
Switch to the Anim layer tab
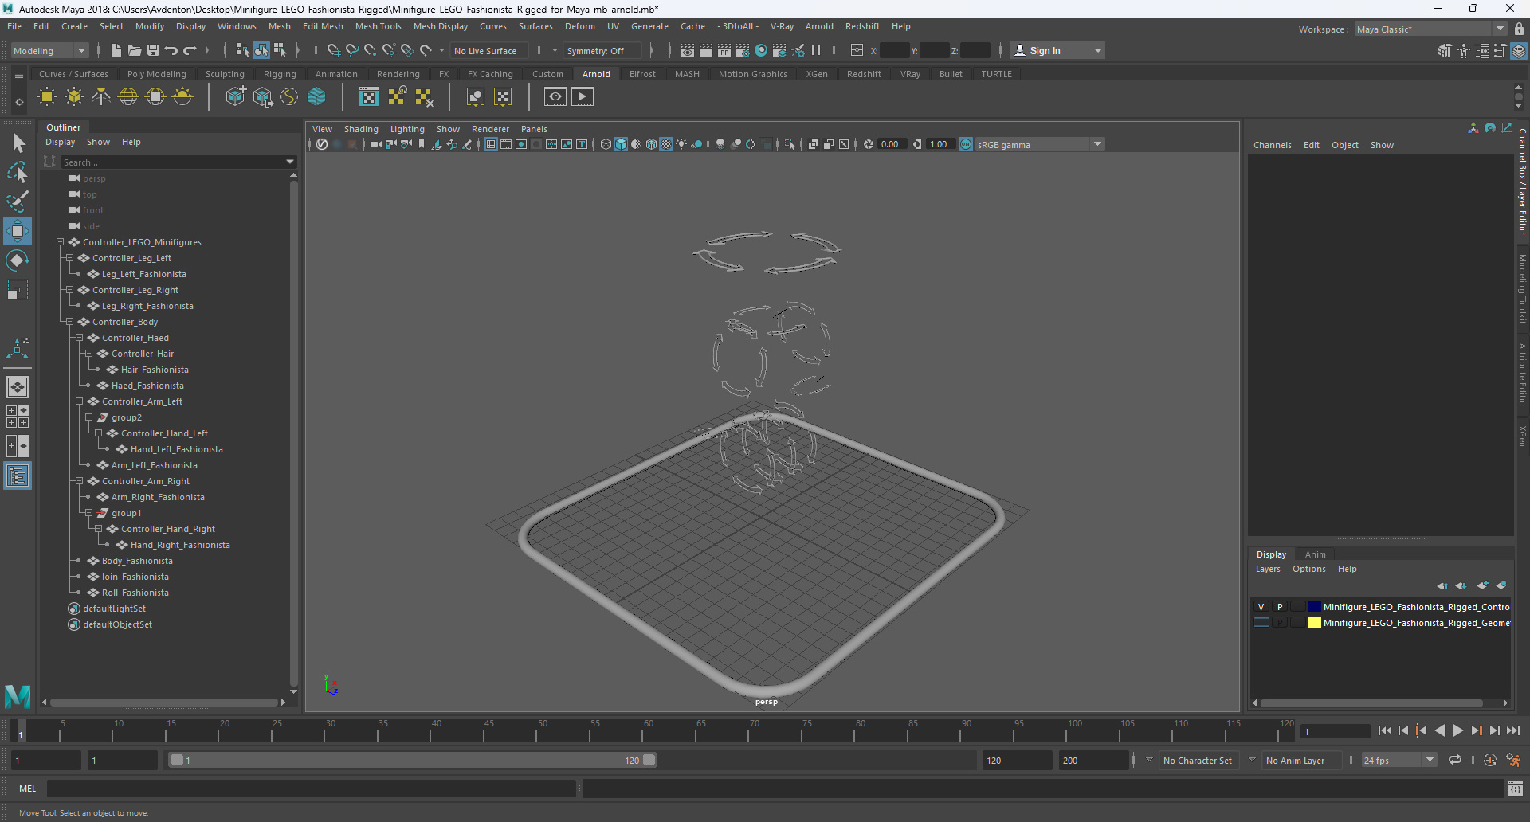pos(1315,554)
